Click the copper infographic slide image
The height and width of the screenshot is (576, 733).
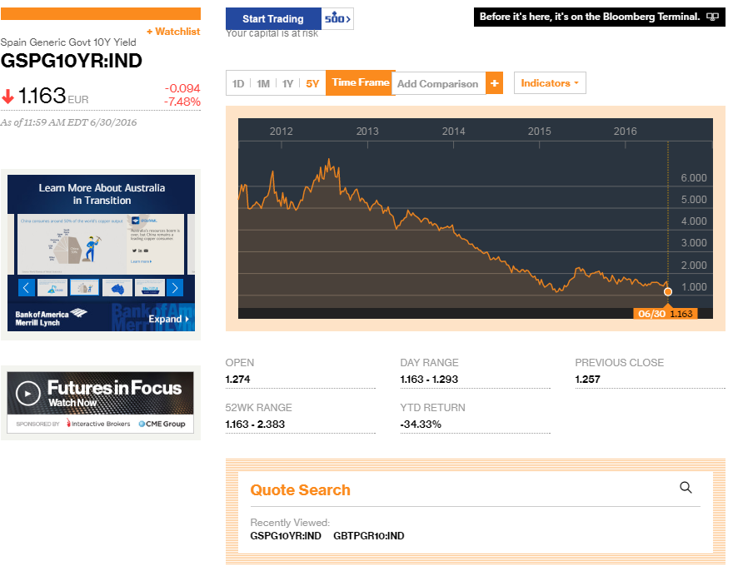click(101, 245)
